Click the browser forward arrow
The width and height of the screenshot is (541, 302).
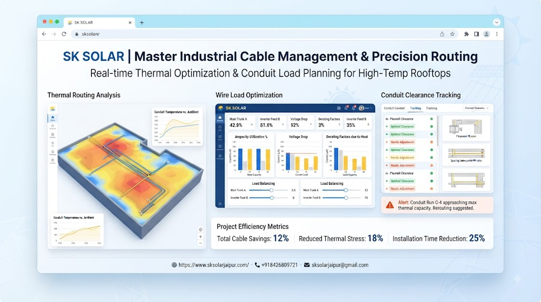tap(54, 34)
